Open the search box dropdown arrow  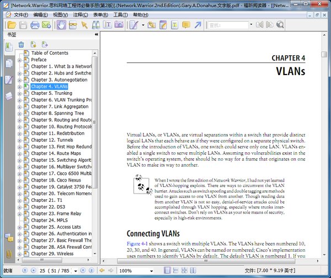(x=251, y=24)
